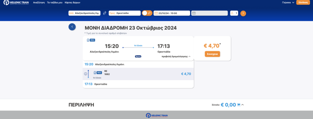Click the train icon at top of result card
This screenshot has height=119, width=313.
88,40
